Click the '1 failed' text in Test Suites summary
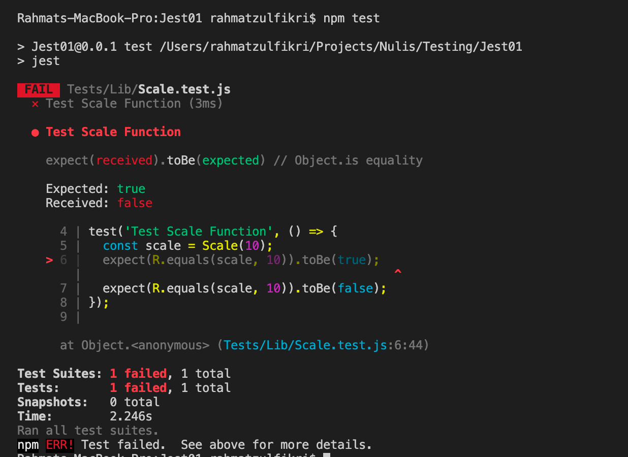 coord(139,373)
